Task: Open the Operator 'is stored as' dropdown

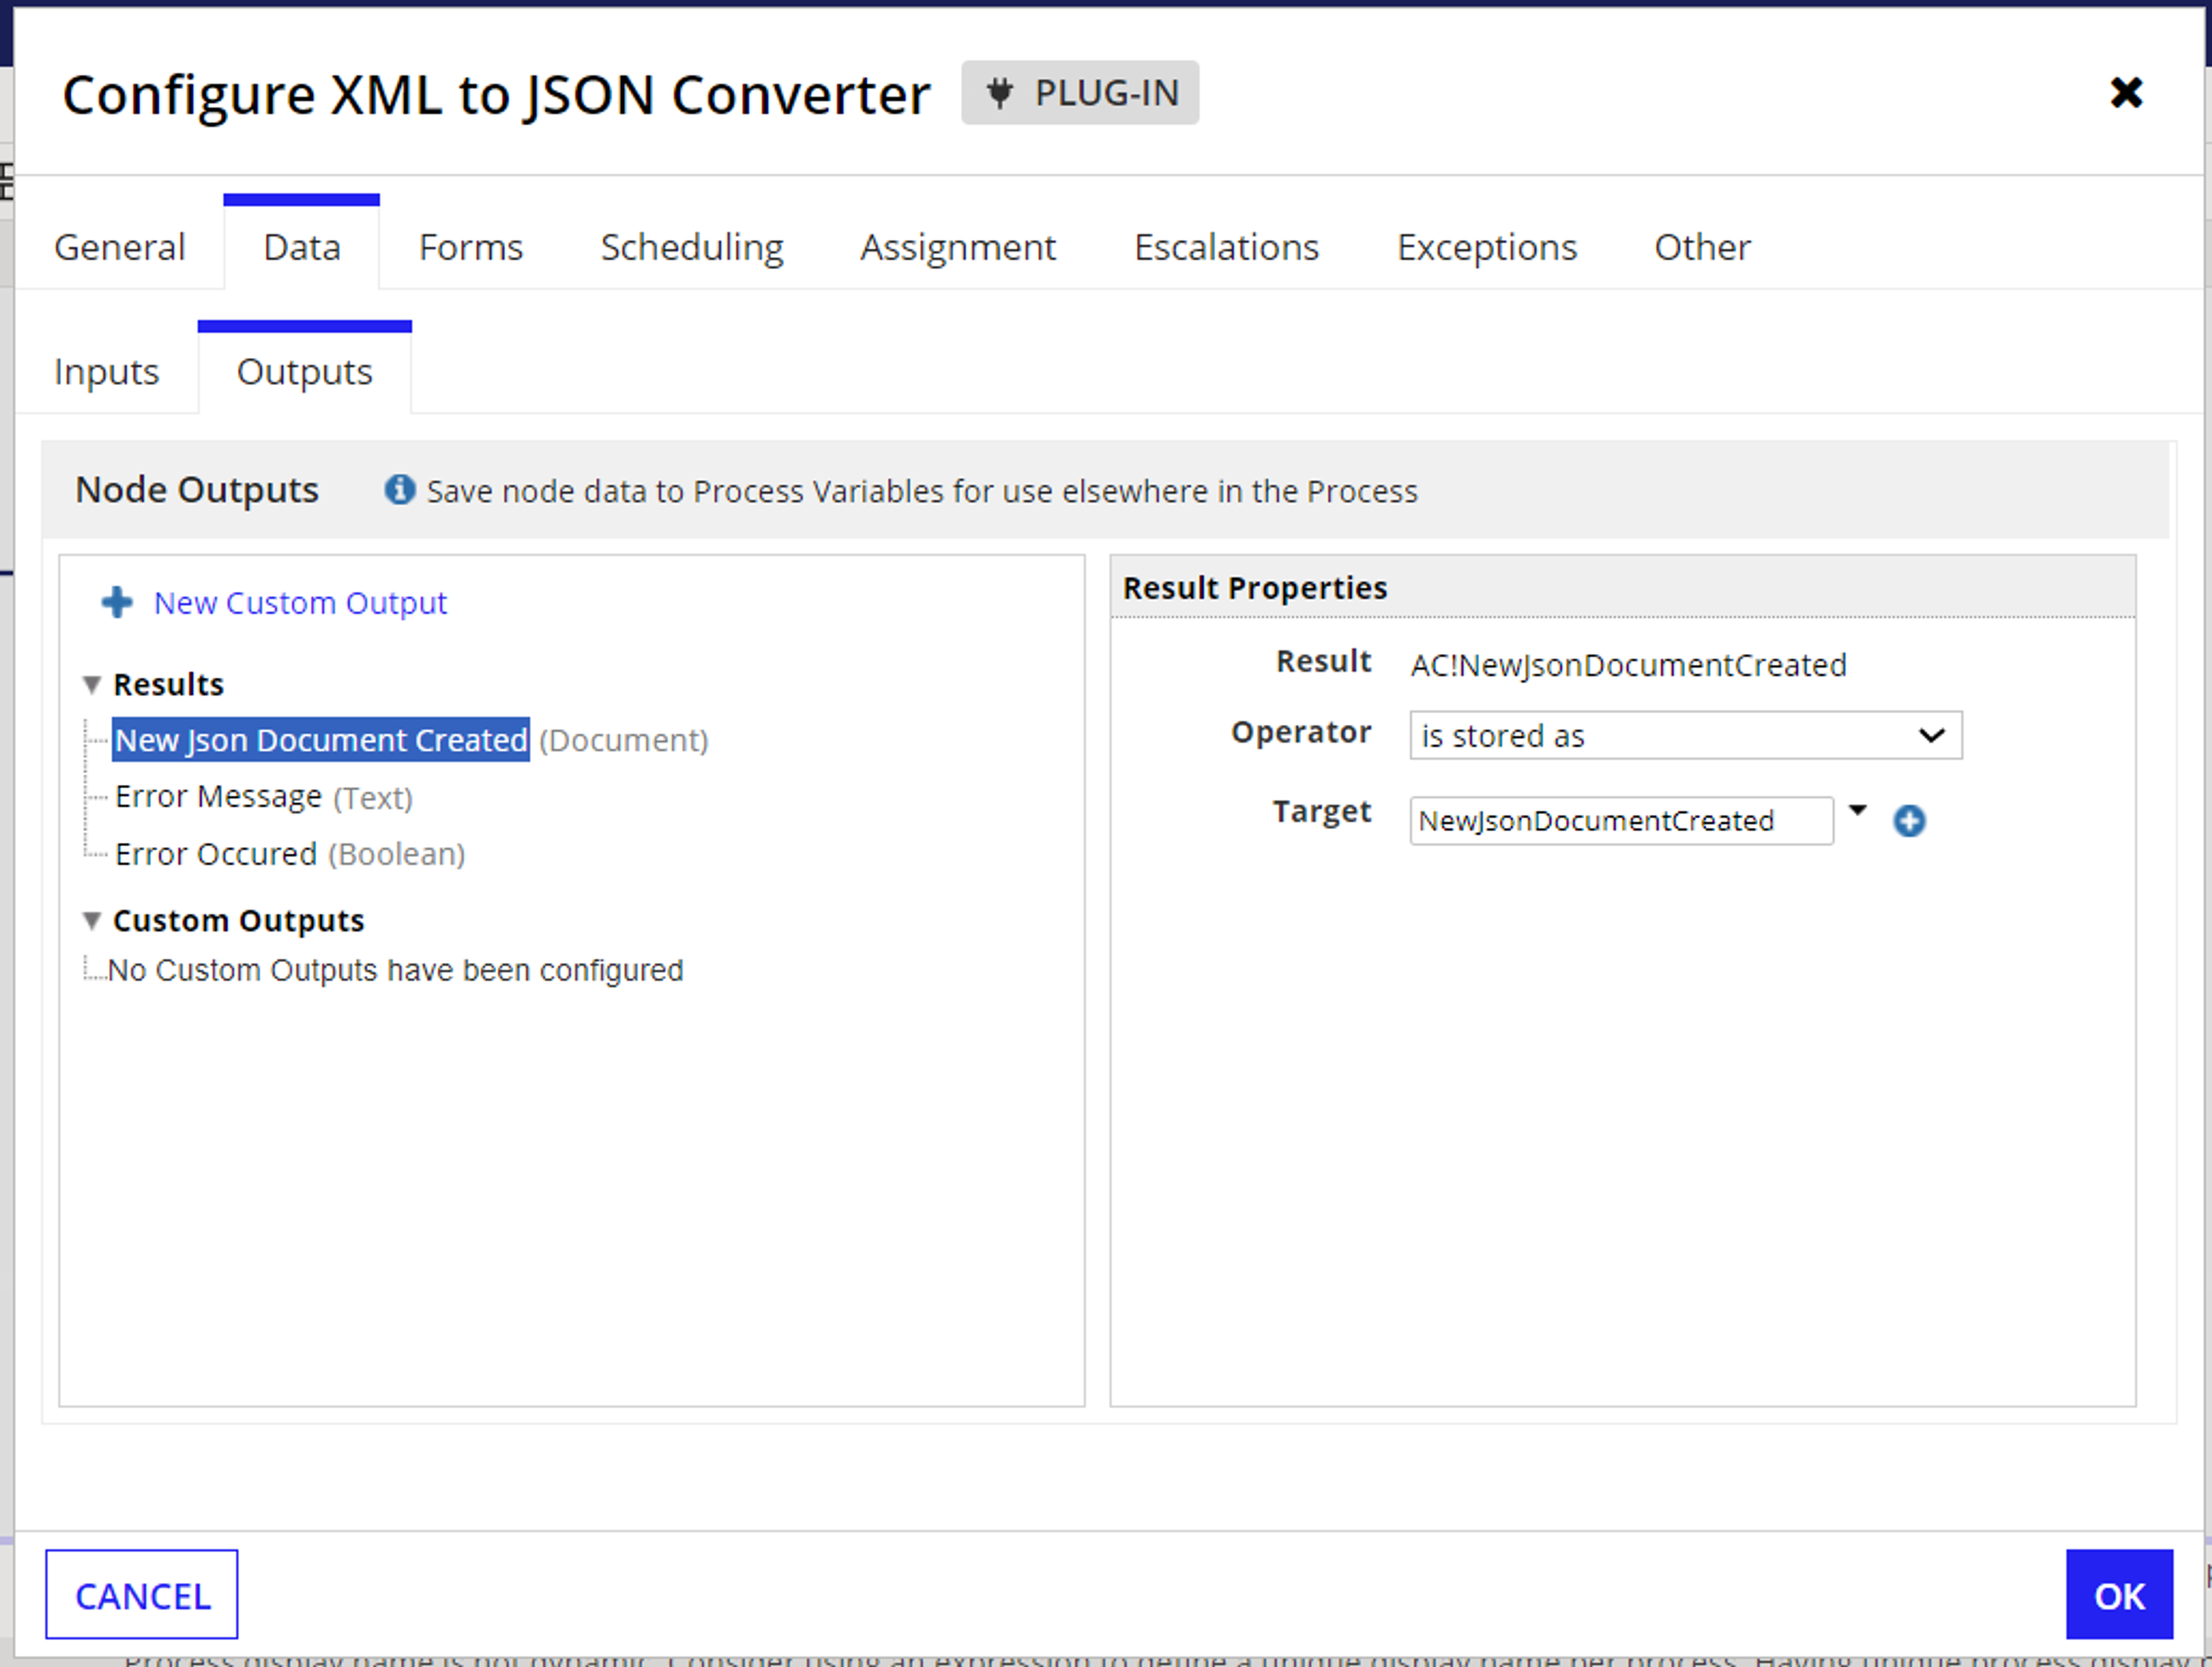Action: pyautogui.click(x=1686, y=736)
